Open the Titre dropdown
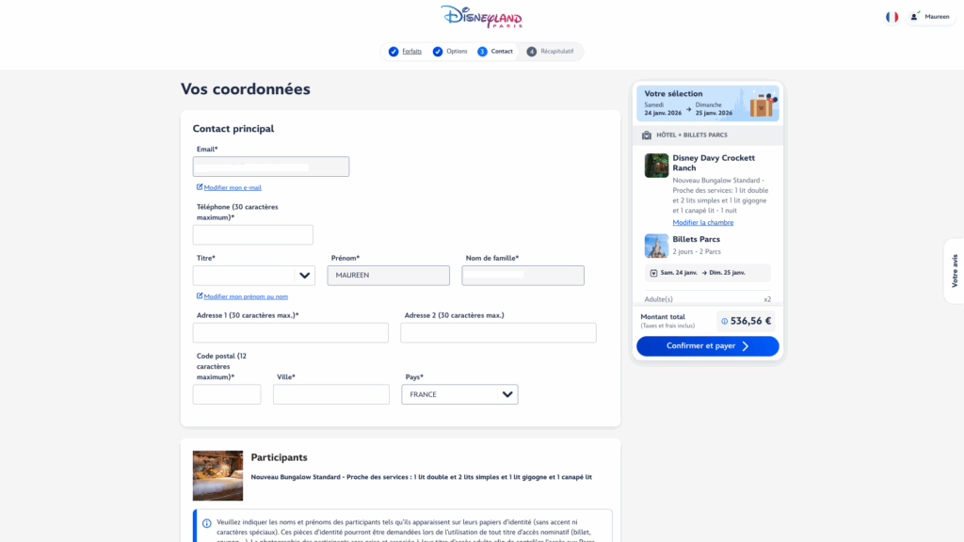 253,276
